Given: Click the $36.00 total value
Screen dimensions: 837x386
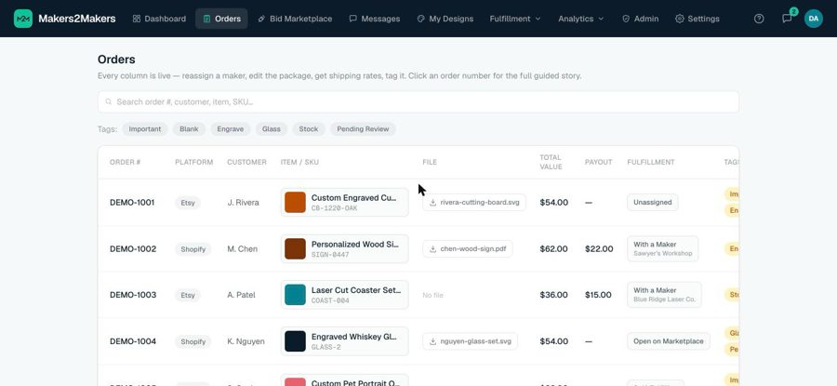Looking at the screenshot, I should (x=554, y=295).
